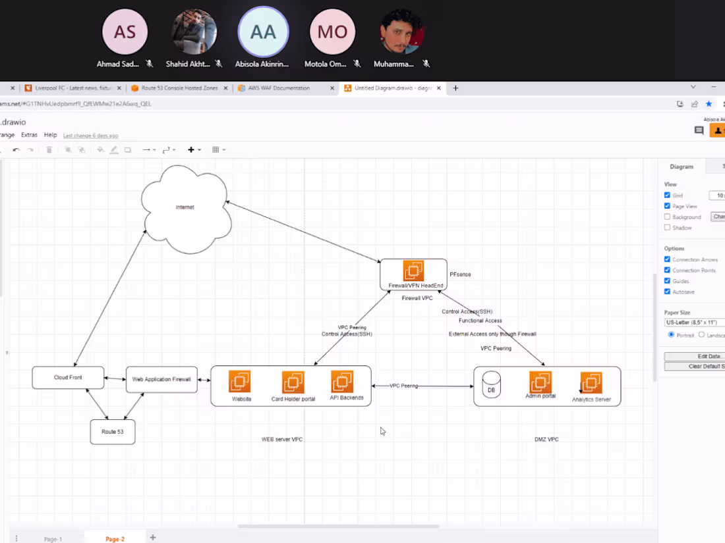
Task: Open the Extras menu
Action: point(29,134)
